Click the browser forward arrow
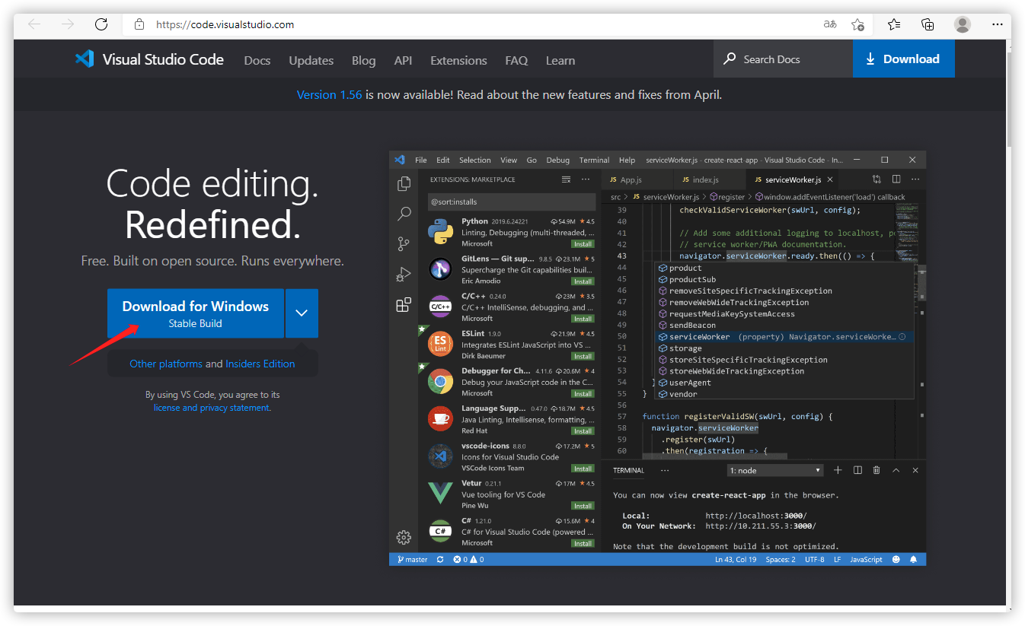This screenshot has width=1025, height=626. pyautogui.click(x=68, y=24)
